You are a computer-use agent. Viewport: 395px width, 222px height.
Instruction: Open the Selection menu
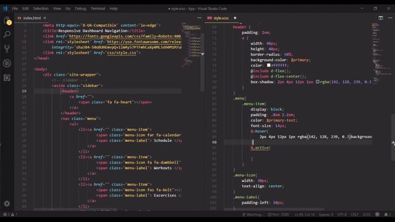pyautogui.click(x=41, y=8)
